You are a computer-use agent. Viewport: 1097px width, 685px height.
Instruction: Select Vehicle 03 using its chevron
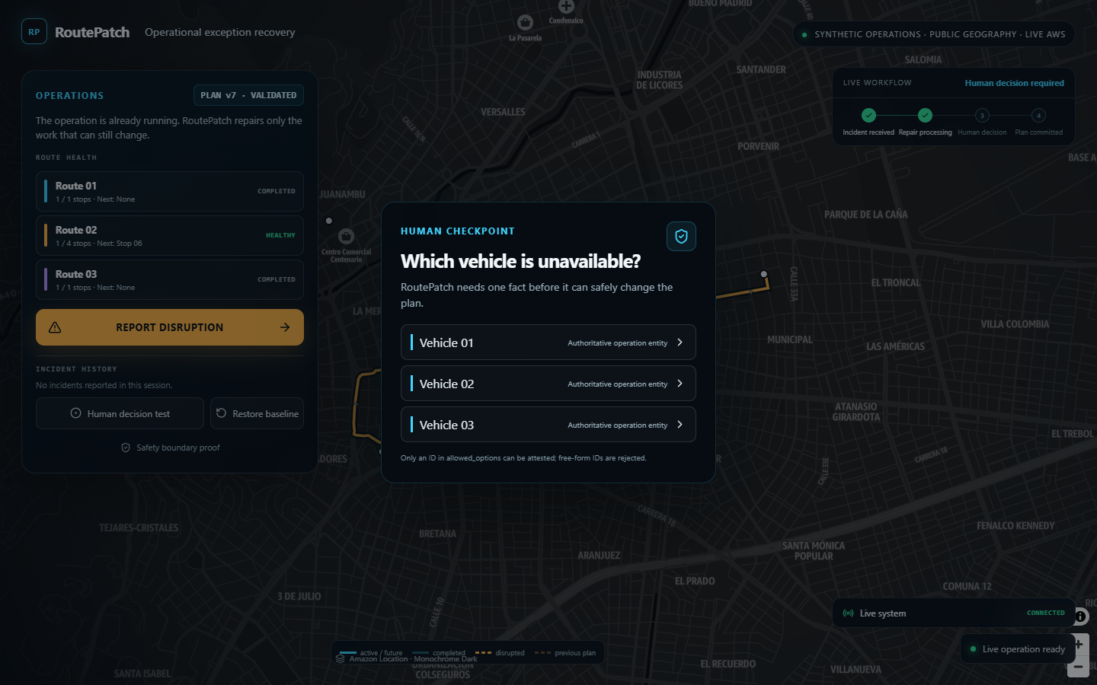pyautogui.click(x=680, y=425)
